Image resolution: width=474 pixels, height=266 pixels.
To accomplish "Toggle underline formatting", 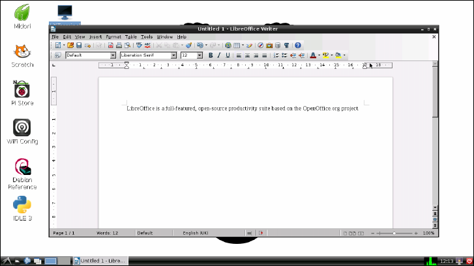I will [x=228, y=55].
